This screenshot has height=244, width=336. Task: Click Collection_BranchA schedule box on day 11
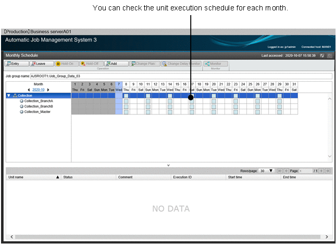[148, 101]
